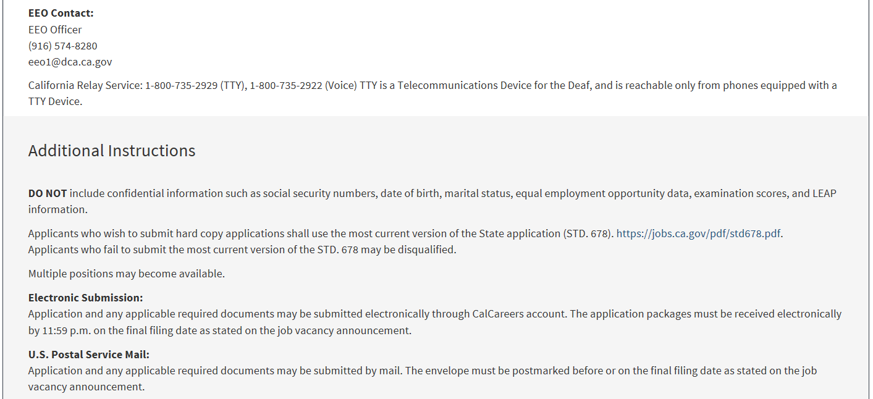Viewport: 873px width, 399px height.
Task: Click the EEO Officer text line
Action: coord(55,30)
